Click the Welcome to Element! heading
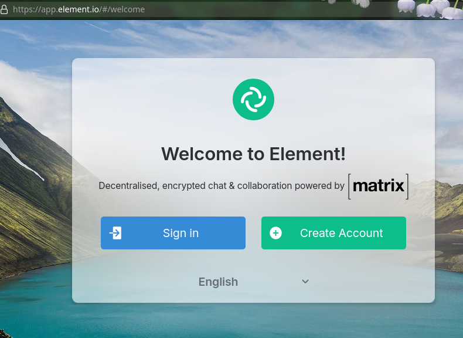Viewport: 463px width, 338px height. coord(253,154)
